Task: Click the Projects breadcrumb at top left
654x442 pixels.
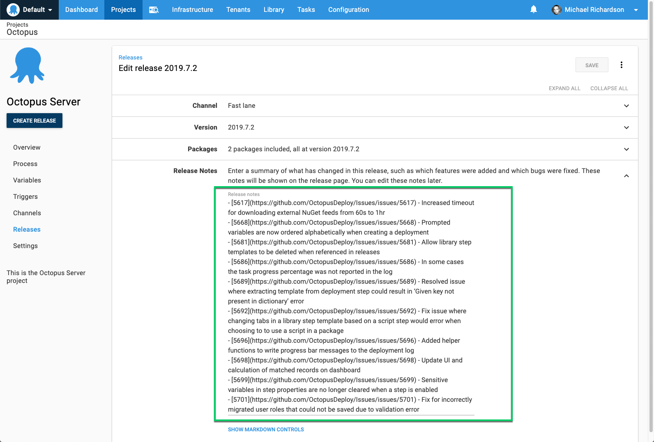Action: tap(17, 25)
